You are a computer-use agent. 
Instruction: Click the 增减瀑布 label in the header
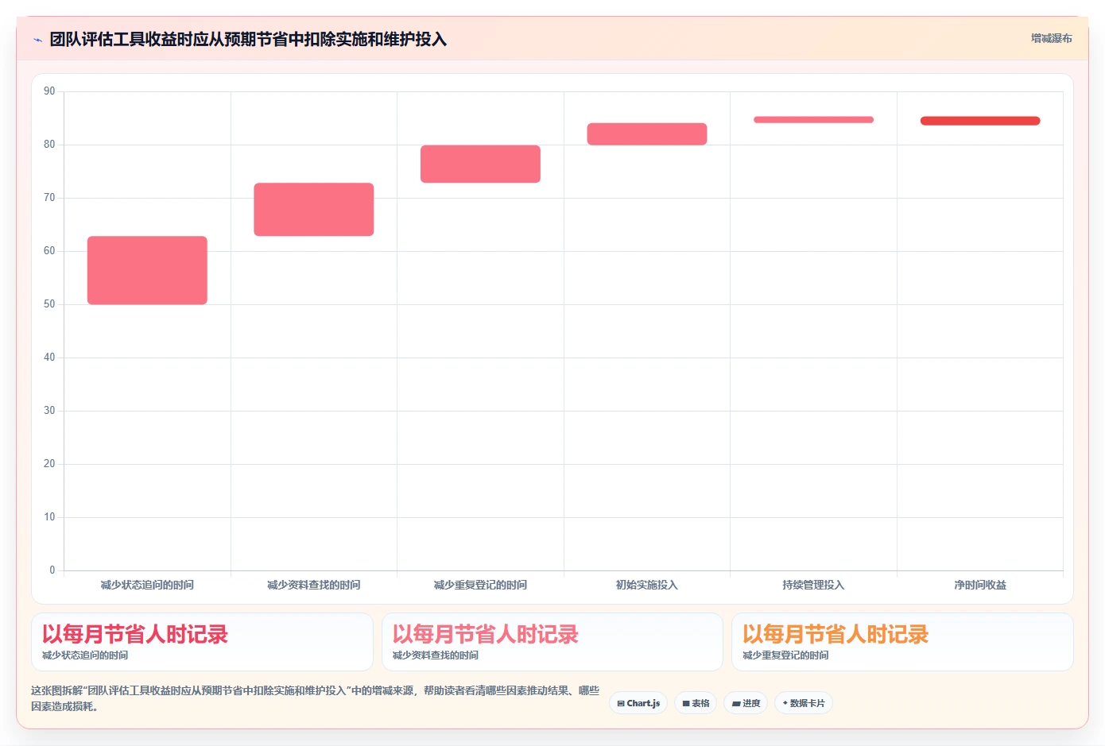[x=1051, y=38]
